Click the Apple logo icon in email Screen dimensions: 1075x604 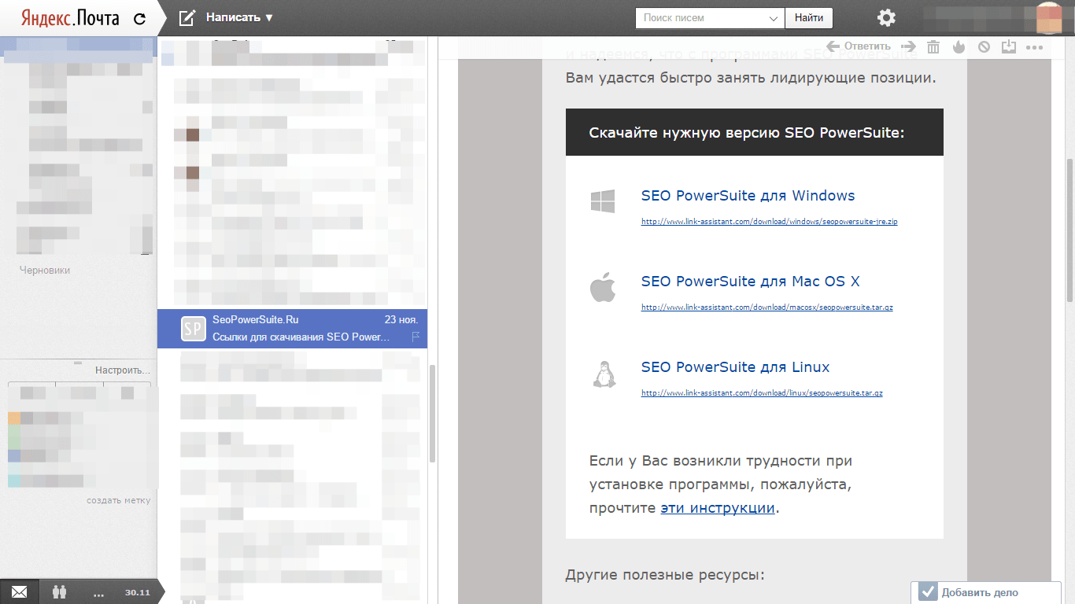(602, 287)
